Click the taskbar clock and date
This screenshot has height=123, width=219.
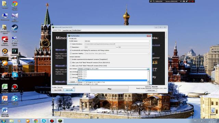212,121
